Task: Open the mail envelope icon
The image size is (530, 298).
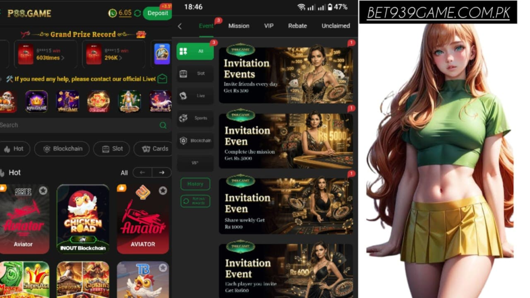Action: pos(162,79)
